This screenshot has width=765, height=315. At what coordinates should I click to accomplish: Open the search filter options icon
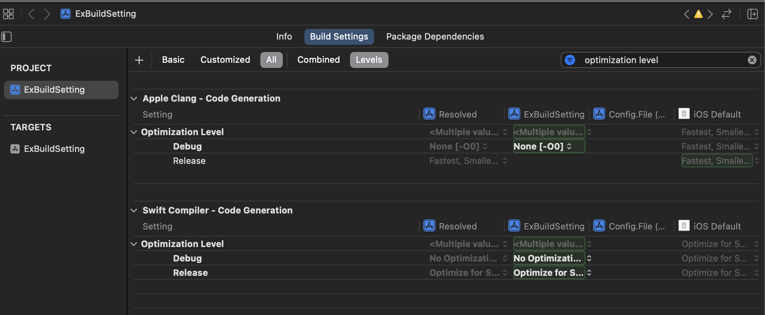coord(570,60)
